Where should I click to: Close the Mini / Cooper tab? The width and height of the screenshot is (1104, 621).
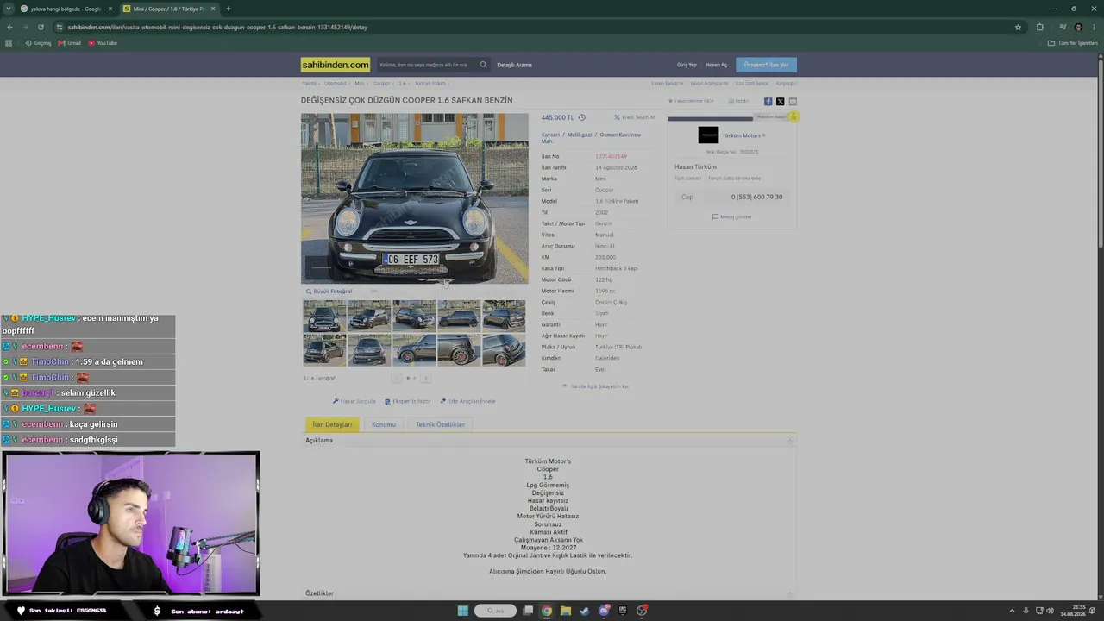point(213,9)
